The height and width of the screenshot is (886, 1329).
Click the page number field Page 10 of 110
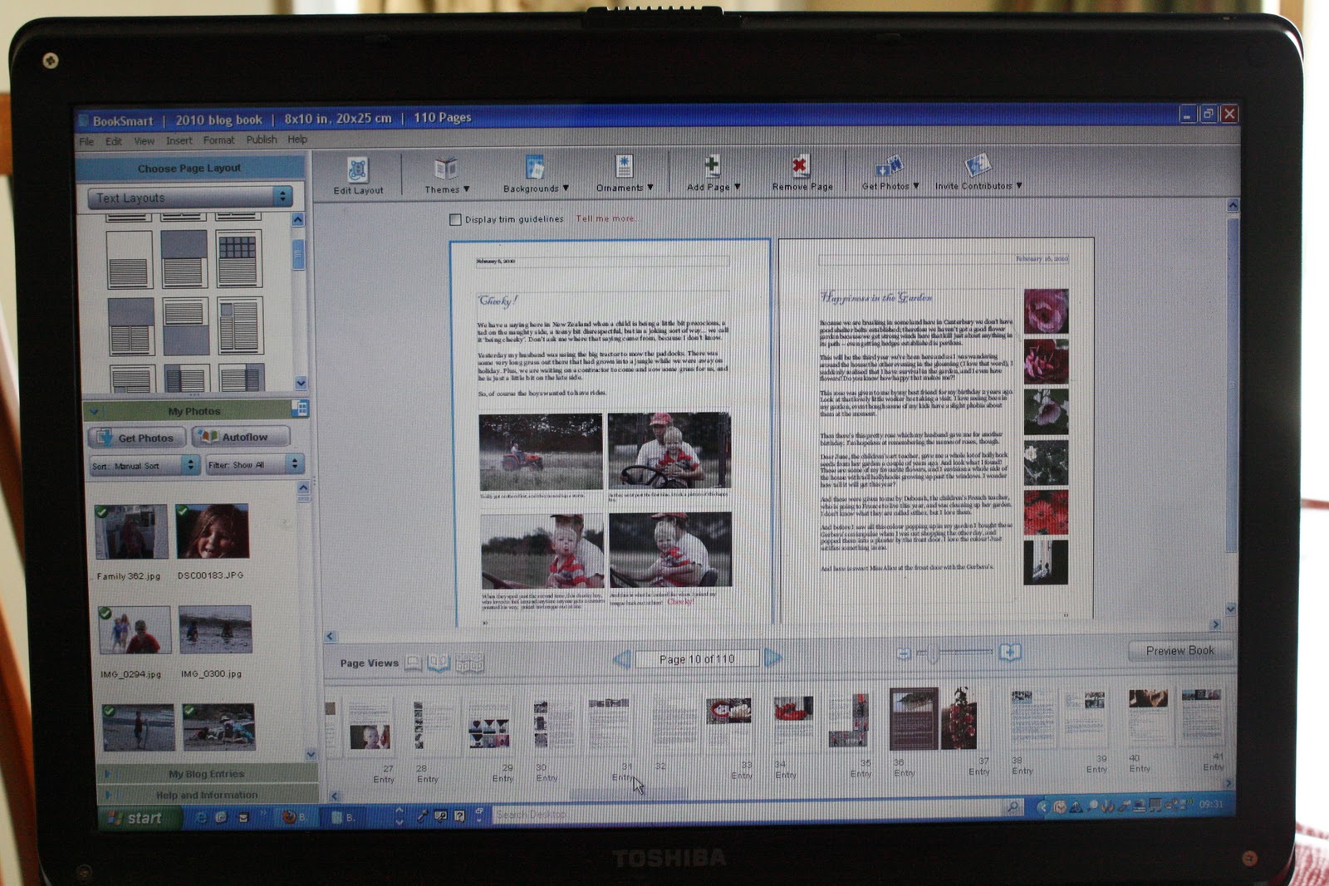(697, 658)
